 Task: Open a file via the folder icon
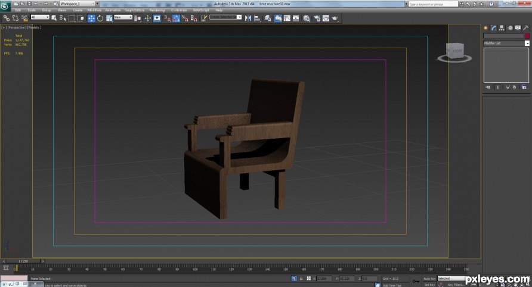[23, 4]
